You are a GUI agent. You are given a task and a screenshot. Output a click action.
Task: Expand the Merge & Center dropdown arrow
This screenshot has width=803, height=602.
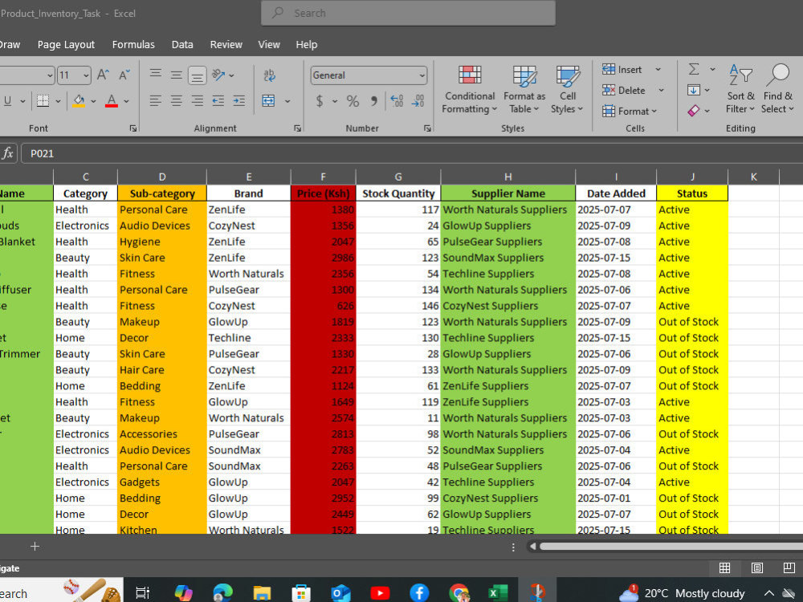point(287,101)
